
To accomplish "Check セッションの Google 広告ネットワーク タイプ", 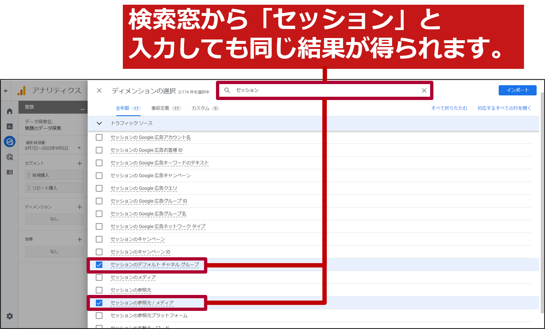I will (x=99, y=226).
